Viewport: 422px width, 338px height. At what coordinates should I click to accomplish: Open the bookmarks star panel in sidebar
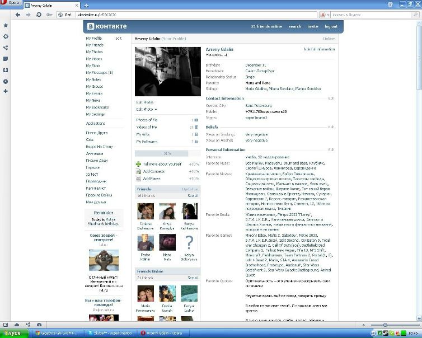point(6,26)
